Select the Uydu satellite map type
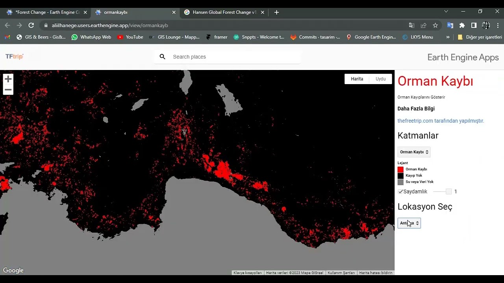The width and height of the screenshot is (504, 283). click(380, 79)
